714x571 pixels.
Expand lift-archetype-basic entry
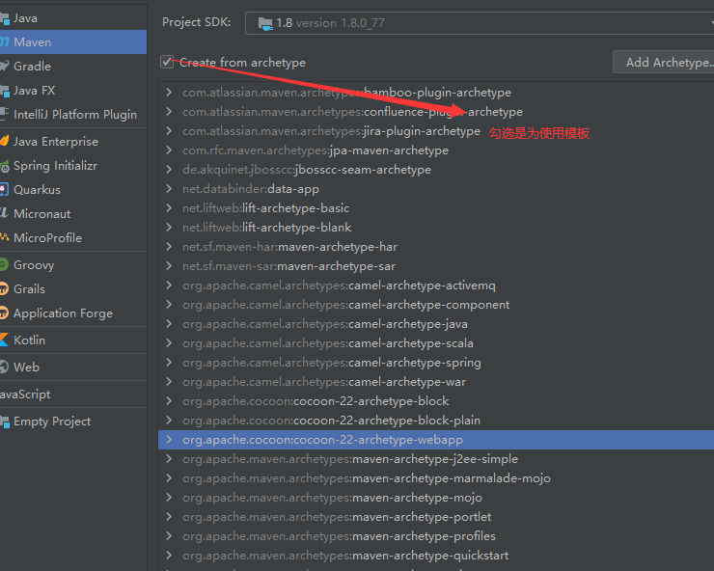click(169, 207)
